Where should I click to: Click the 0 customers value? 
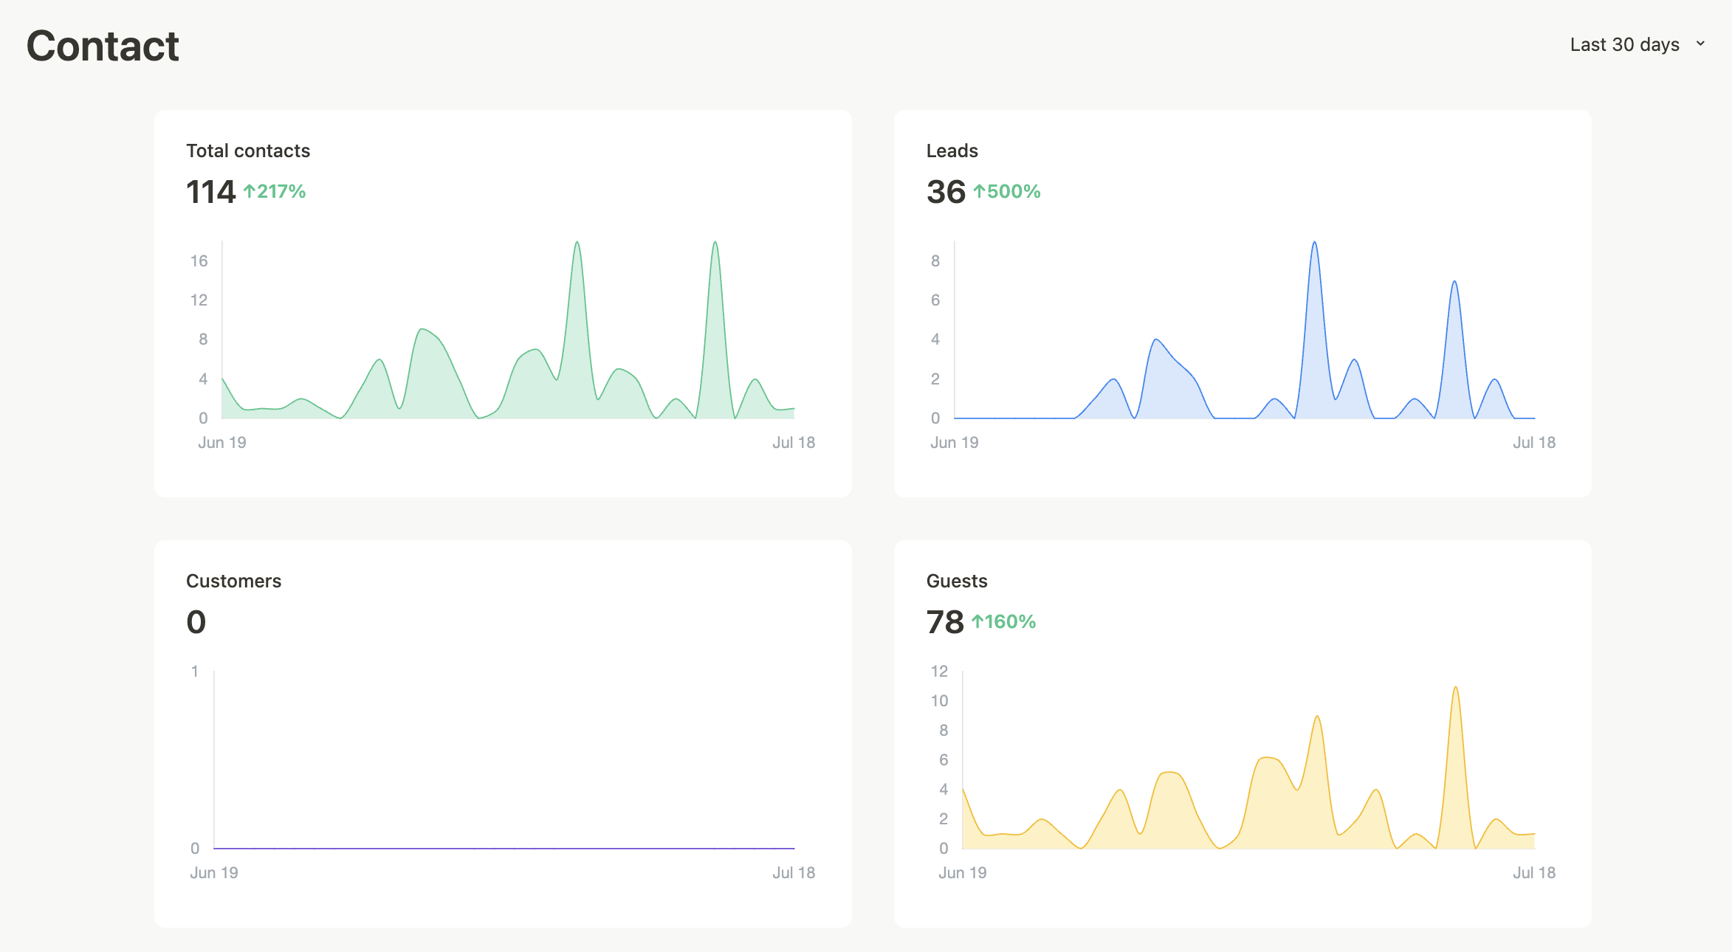point(196,622)
